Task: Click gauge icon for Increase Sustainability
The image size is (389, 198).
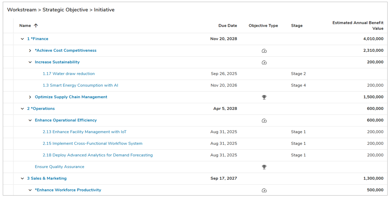Action: [264, 62]
